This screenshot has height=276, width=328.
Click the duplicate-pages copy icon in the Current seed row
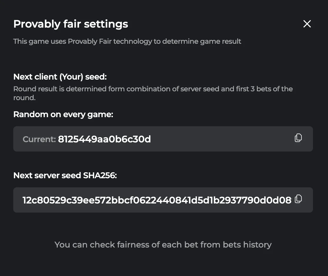[298, 138]
